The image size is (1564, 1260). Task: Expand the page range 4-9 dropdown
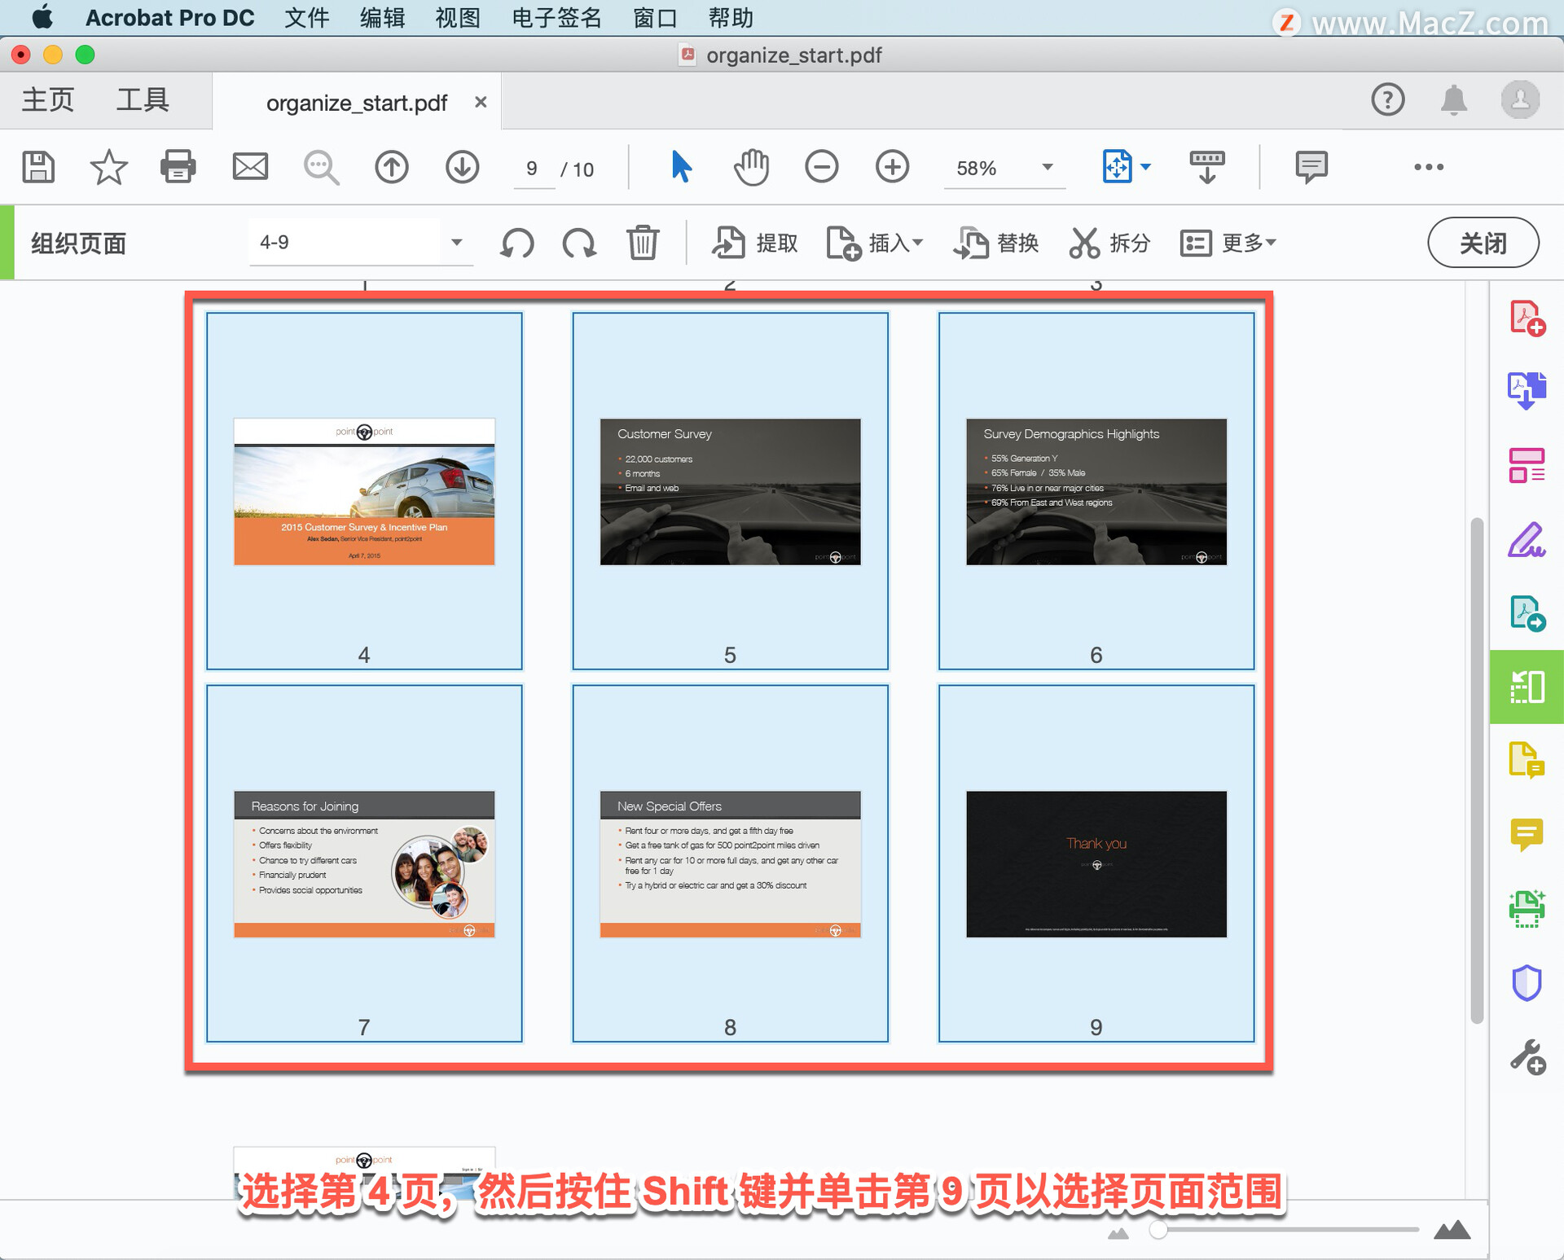(457, 242)
